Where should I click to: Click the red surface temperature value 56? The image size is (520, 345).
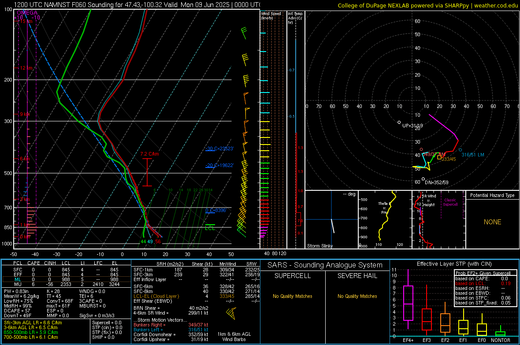[158, 241]
